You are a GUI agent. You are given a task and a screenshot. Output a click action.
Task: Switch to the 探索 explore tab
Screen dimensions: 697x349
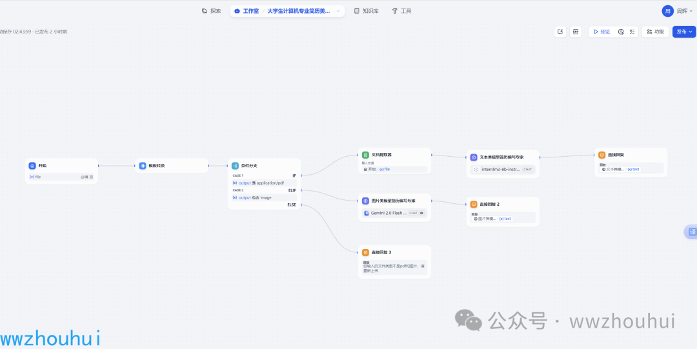(x=211, y=11)
